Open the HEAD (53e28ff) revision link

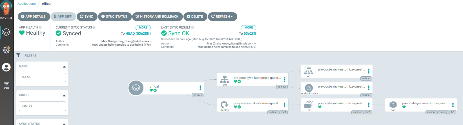click(x=138, y=33)
